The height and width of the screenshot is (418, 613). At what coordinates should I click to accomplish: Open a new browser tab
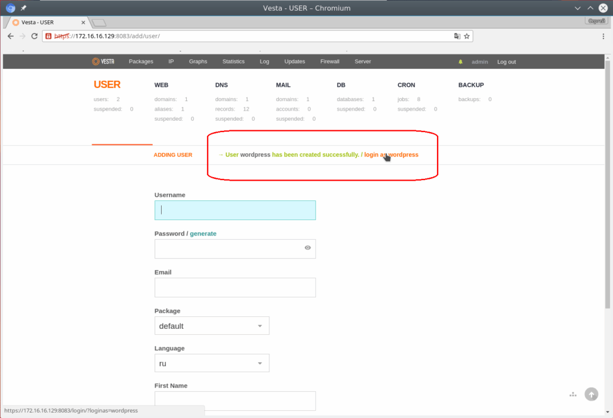coord(99,23)
